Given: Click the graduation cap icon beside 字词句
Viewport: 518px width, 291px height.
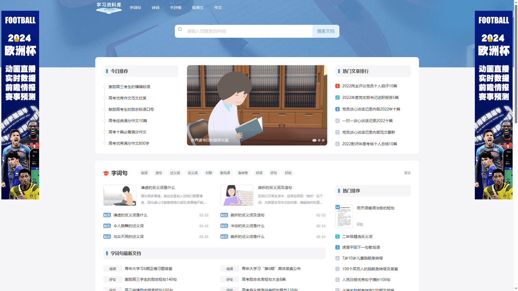Looking at the screenshot, I should pos(106,173).
